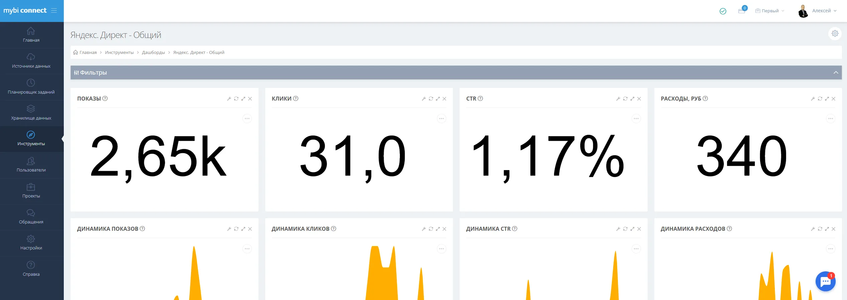Refresh the КЛИКИ widget
Screen dimensions: 847x300
pos(431,99)
